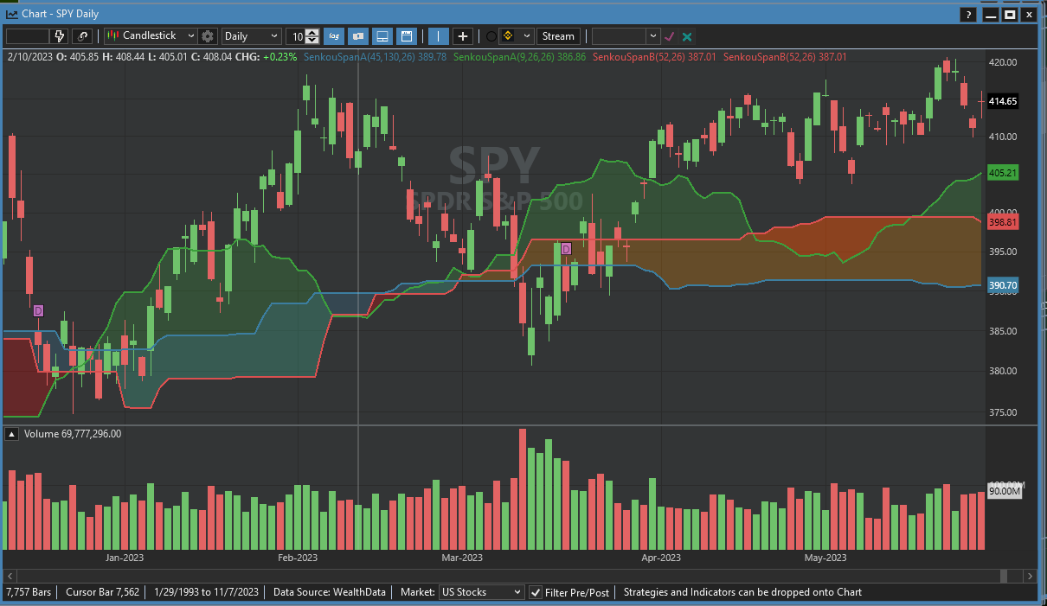
Task: Click the Chart - SPY Daily title icon
Action: click(12, 15)
